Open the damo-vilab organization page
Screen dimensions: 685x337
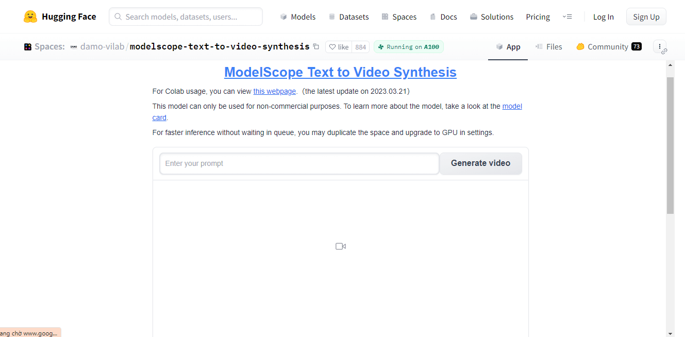point(102,47)
